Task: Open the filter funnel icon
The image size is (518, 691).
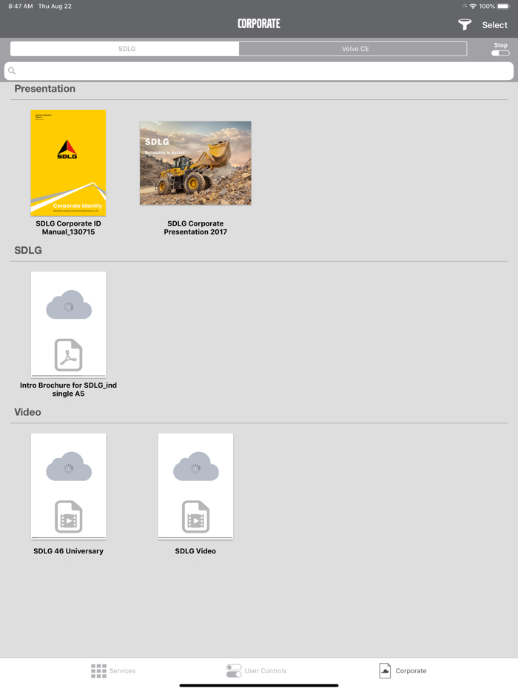Action: [x=464, y=24]
